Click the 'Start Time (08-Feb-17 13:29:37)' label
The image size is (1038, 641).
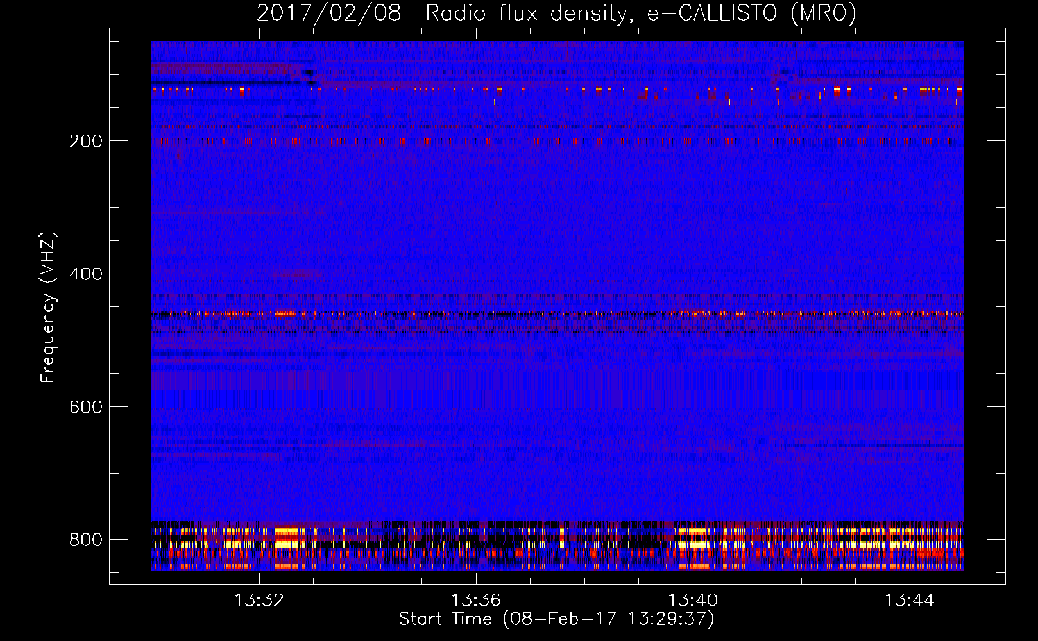556,619
